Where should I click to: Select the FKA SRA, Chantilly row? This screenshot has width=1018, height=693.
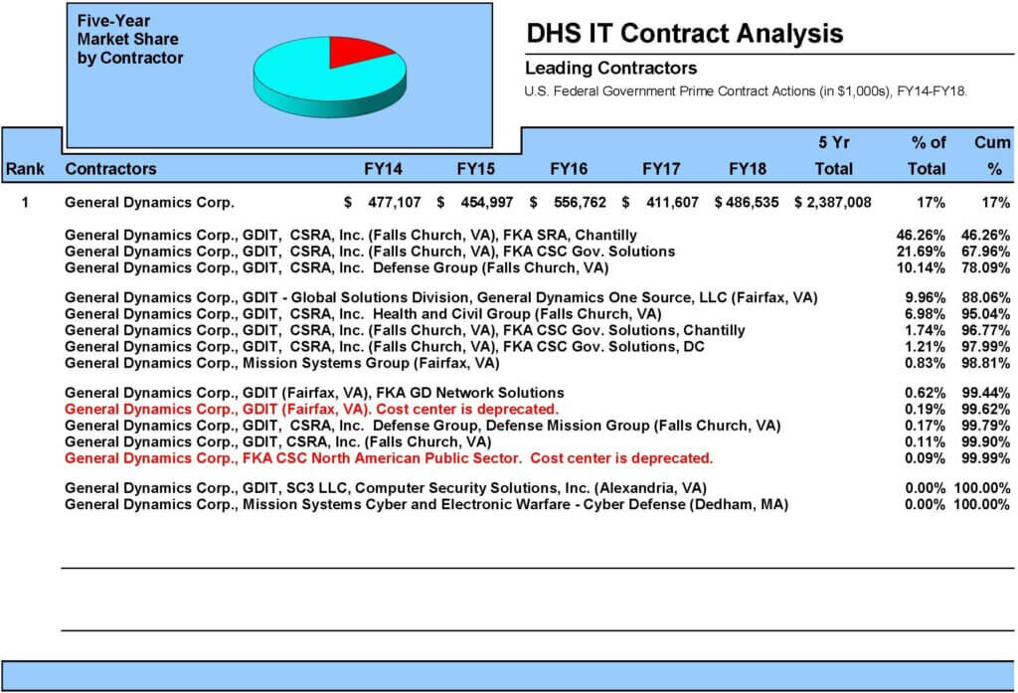[351, 235]
